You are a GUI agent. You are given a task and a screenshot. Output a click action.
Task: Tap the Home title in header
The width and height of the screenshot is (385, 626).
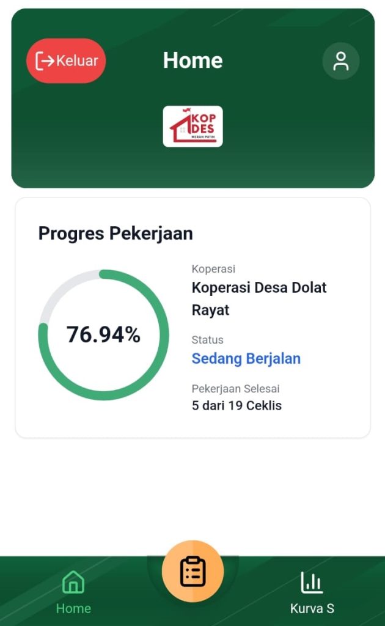click(x=193, y=61)
